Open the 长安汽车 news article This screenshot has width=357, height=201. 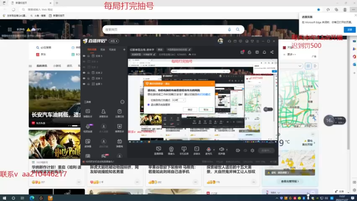click(x=54, y=99)
